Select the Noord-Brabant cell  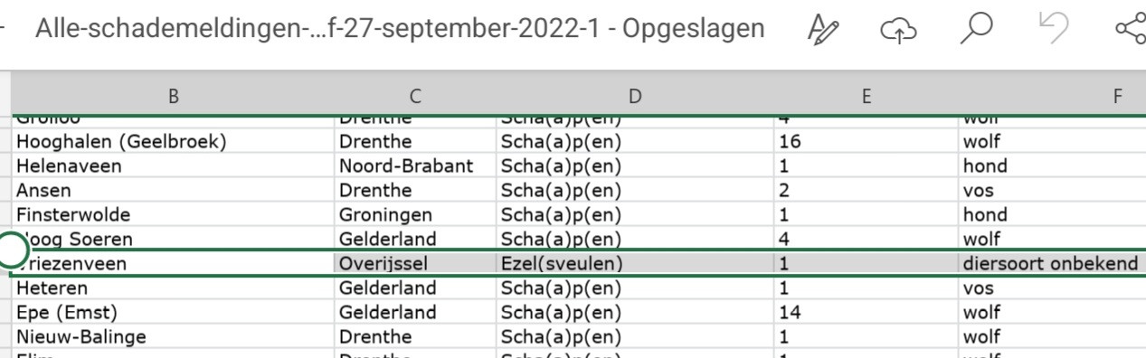415,166
